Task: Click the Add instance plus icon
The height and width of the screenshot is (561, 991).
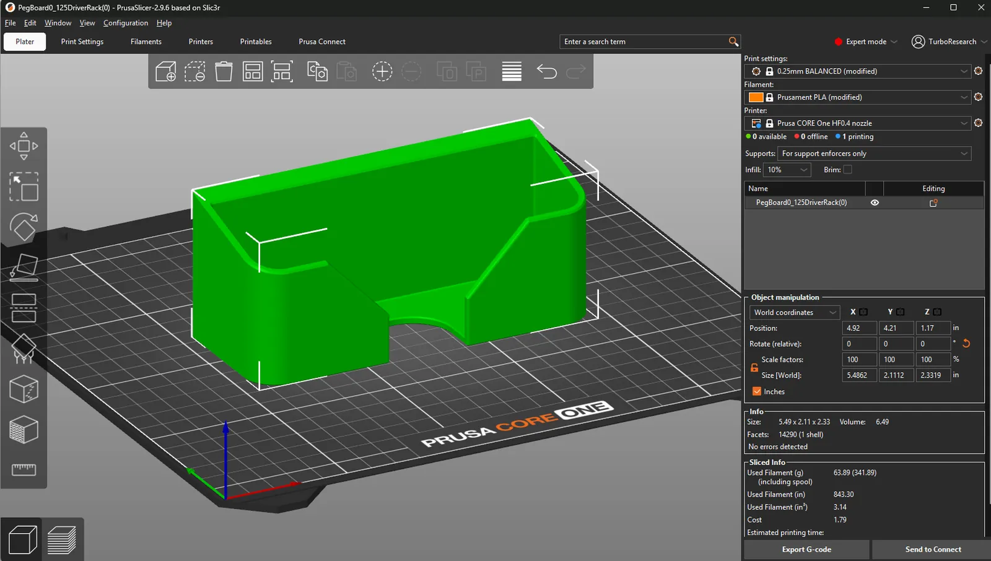Action: (382, 71)
